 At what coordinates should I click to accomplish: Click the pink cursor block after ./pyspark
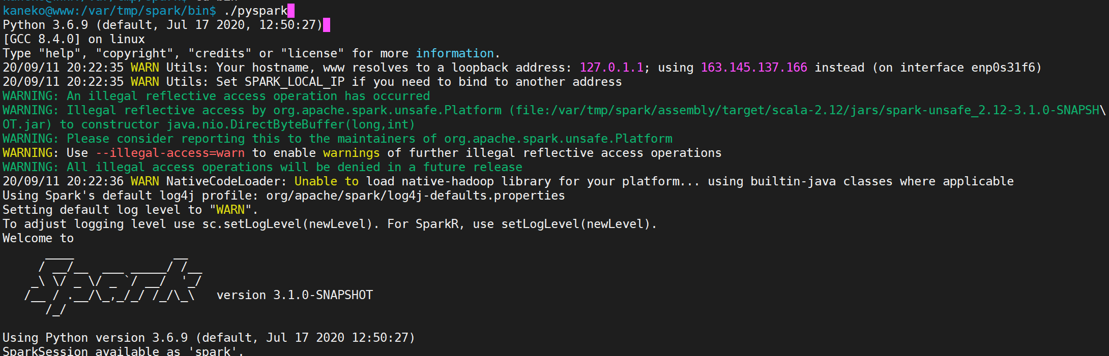tap(291, 11)
